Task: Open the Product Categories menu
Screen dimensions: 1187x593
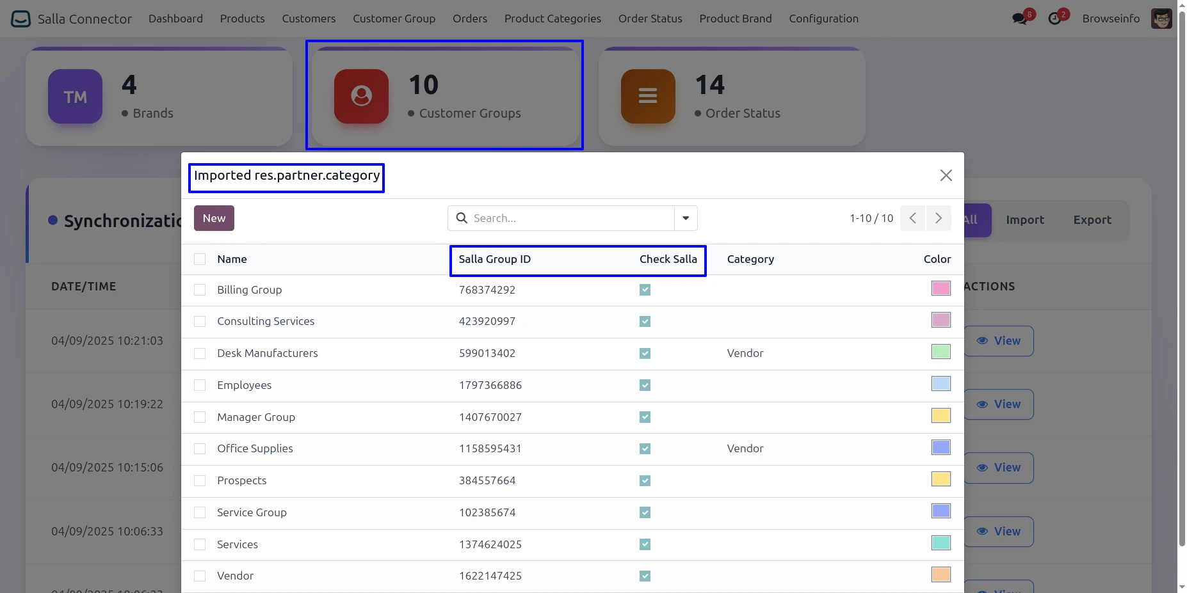Action: click(x=552, y=19)
